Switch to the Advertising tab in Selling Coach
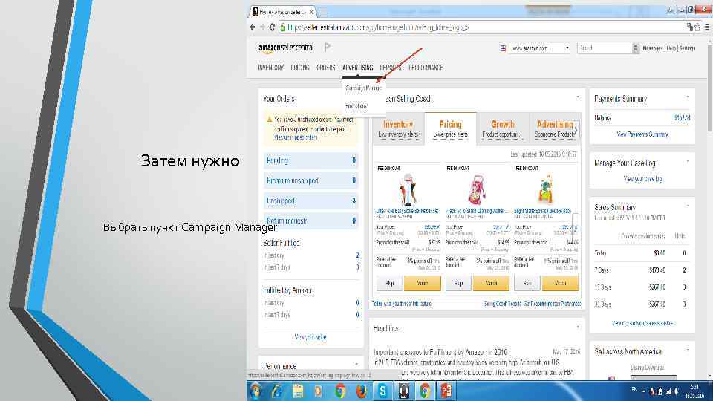Image resolution: width=713 pixels, height=401 pixels. (555, 128)
